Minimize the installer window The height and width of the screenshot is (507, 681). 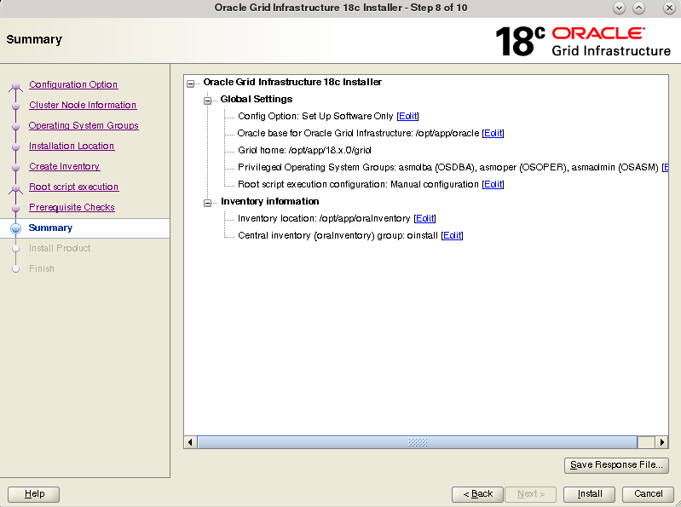(x=619, y=8)
